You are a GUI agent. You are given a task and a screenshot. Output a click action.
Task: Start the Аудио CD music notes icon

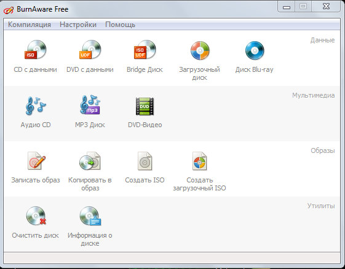[x=36, y=106]
